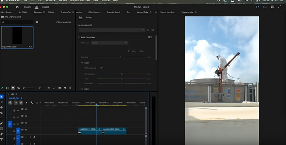Select the Razor tool in the toolbar
Viewport: 286px width, 145px height.
point(2,113)
